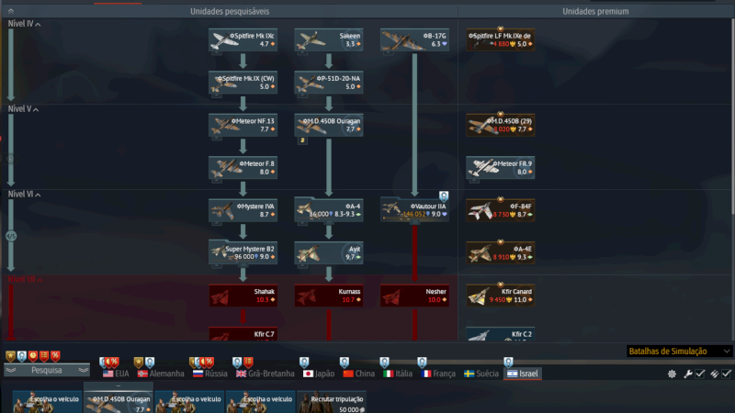Viewport: 735px width, 413px height.
Task: Click the red percent badge above EUA
Action: [x=114, y=363]
